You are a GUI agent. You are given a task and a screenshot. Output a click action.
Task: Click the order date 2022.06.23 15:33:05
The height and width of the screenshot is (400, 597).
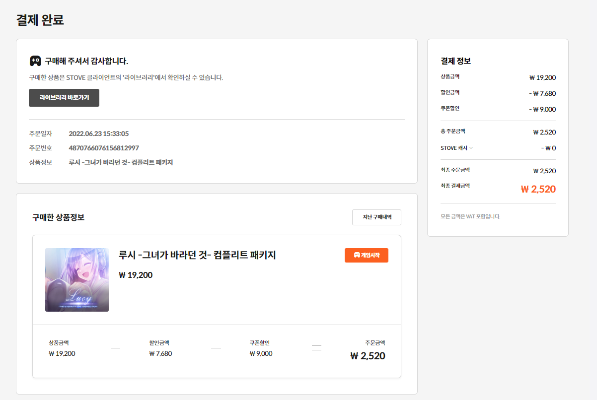[99, 133]
